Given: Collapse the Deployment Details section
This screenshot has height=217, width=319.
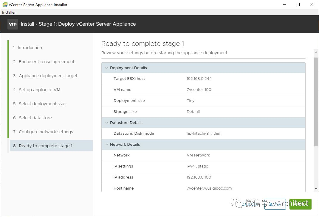Looking at the screenshot, I should 106,68.
